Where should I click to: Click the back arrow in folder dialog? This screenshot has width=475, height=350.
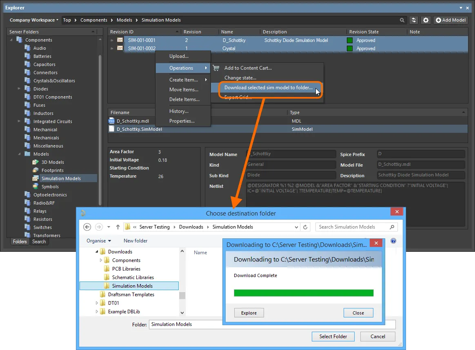[87, 227]
